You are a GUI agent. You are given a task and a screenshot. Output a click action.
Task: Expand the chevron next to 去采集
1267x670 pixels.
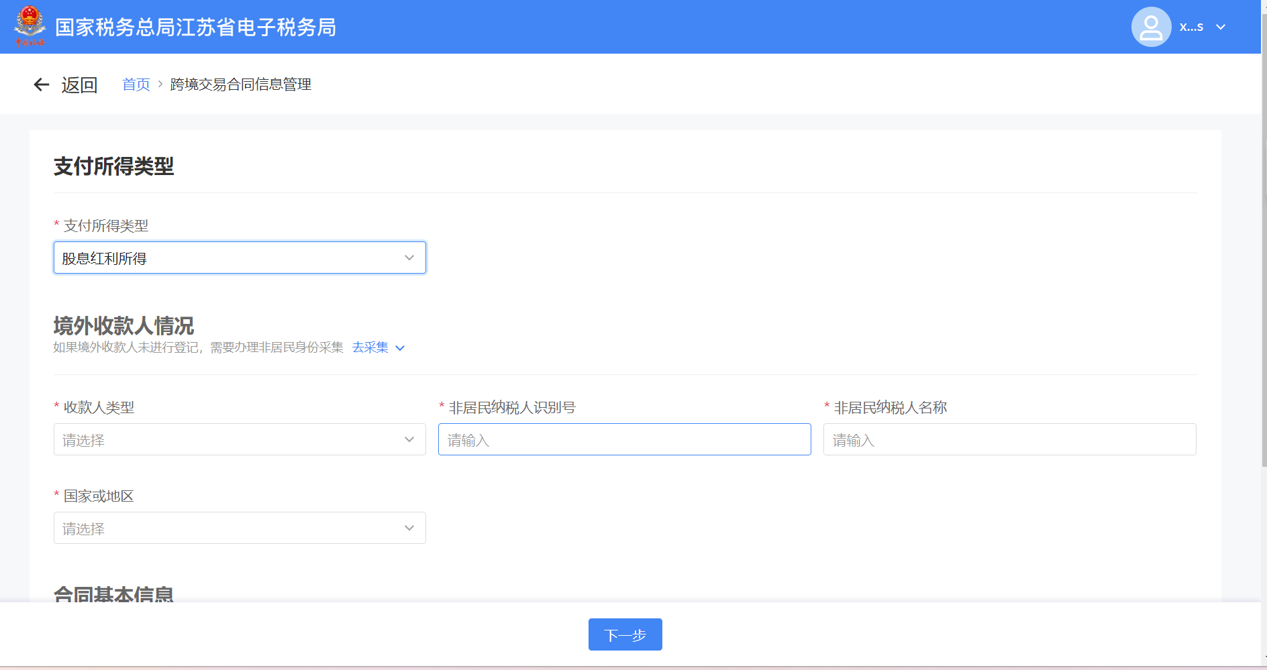click(x=400, y=348)
